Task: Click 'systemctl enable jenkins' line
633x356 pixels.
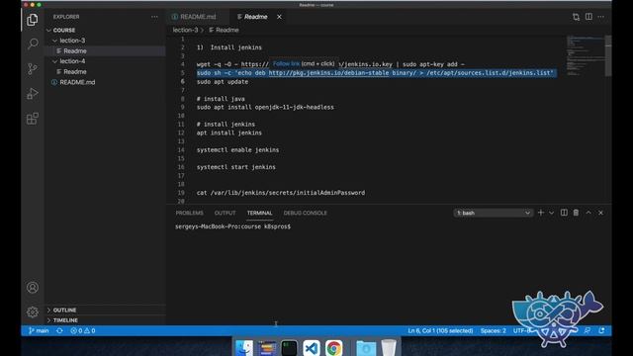Action: click(x=237, y=150)
